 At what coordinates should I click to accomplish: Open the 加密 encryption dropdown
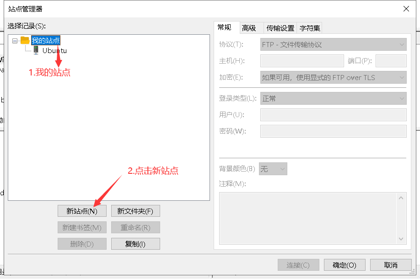point(333,77)
